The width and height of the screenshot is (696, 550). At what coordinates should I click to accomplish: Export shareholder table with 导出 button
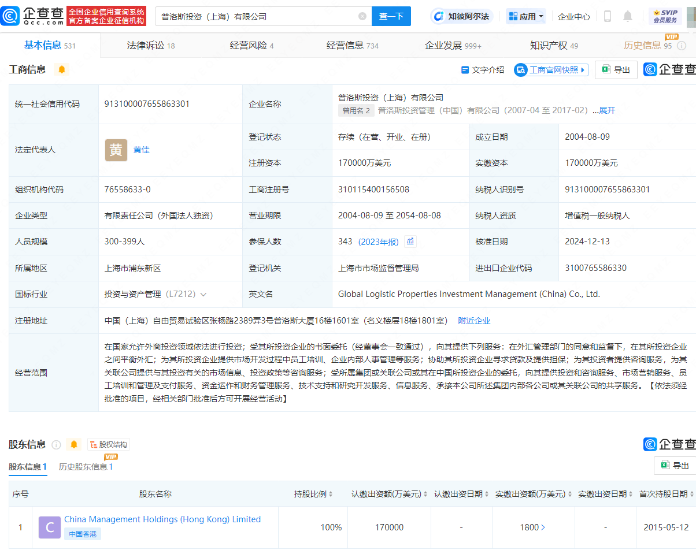click(x=675, y=466)
